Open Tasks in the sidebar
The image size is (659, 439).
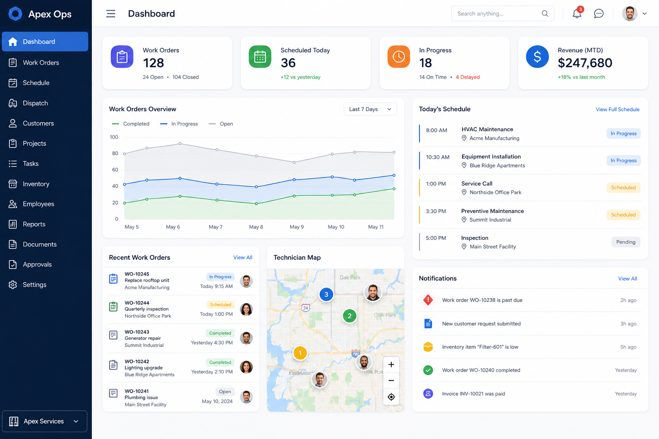click(x=45, y=164)
